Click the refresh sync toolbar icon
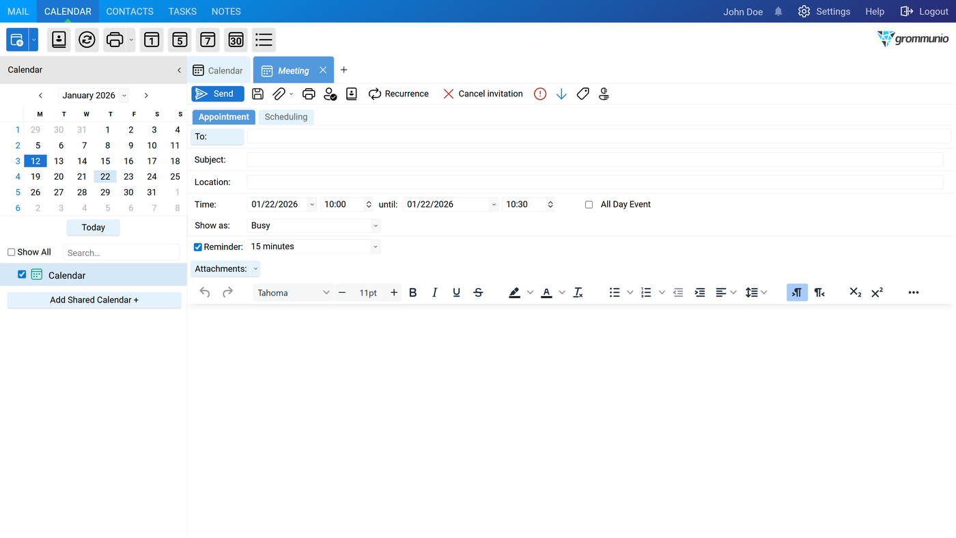 (87, 40)
